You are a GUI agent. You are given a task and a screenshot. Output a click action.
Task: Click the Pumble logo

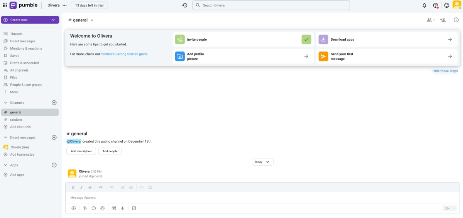24,5
